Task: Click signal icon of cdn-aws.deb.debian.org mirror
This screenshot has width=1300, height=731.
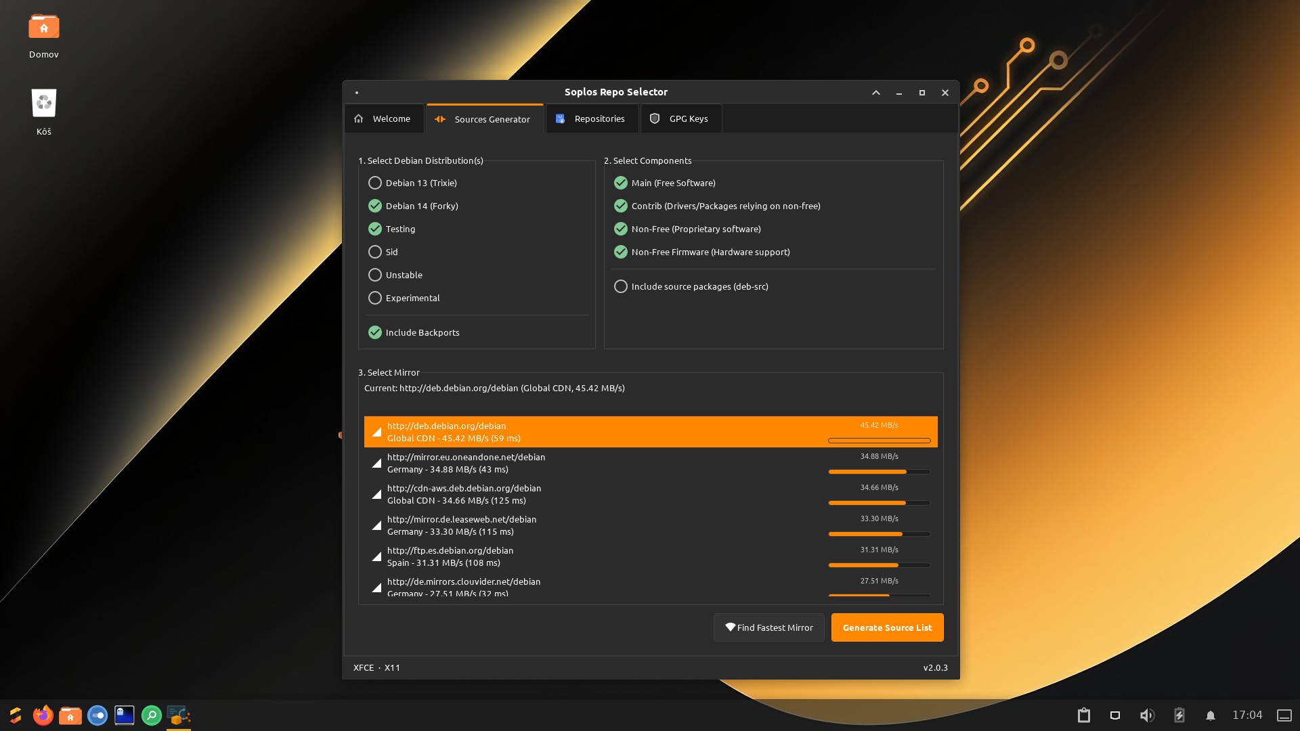Action: coord(376,494)
